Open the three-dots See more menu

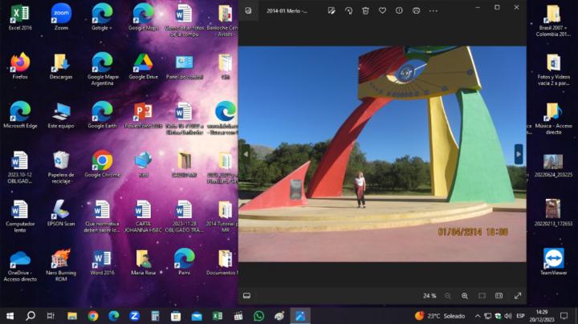pos(433,10)
